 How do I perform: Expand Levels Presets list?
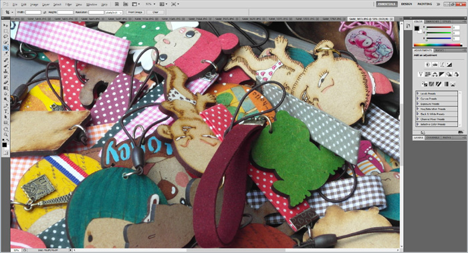pos(418,93)
